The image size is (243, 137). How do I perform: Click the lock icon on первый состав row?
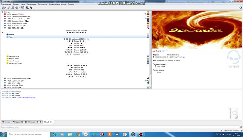(x=148, y=57)
